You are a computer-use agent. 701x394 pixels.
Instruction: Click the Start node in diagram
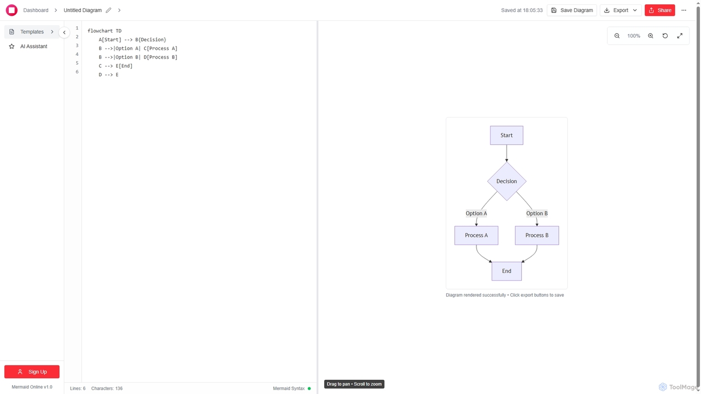pyautogui.click(x=507, y=135)
